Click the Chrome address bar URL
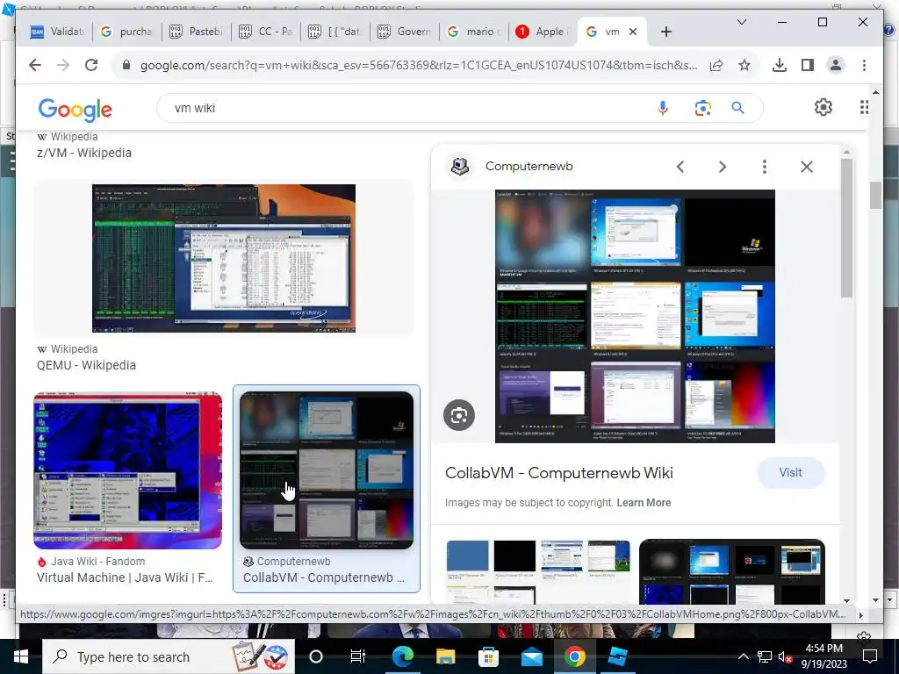The width and height of the screenshot is (899, 674). [419, 65]
